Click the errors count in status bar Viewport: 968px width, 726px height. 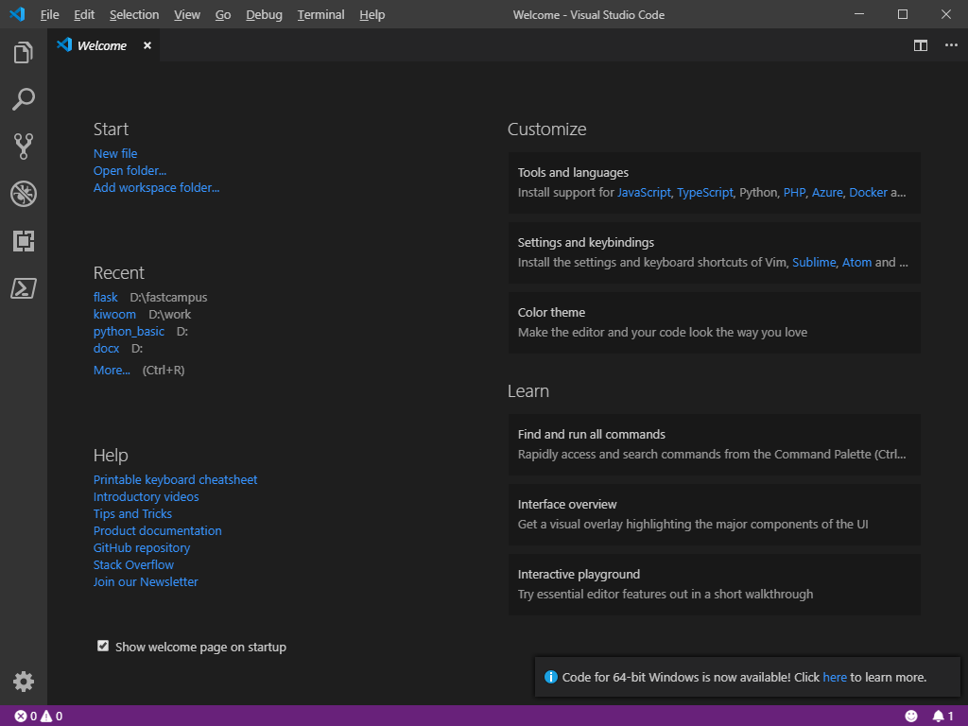coord(26,717)
